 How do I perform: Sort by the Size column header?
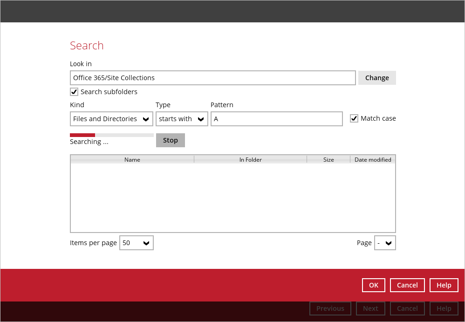(328, 159)
